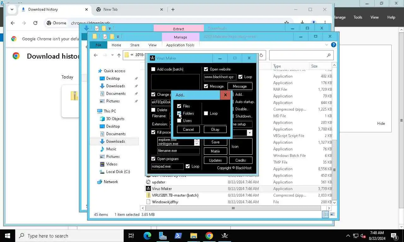Click the Up arrow in File Explorer

click(x=119, y=55)
